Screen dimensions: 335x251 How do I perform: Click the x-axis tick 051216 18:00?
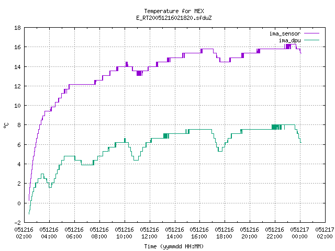(225, 233)
